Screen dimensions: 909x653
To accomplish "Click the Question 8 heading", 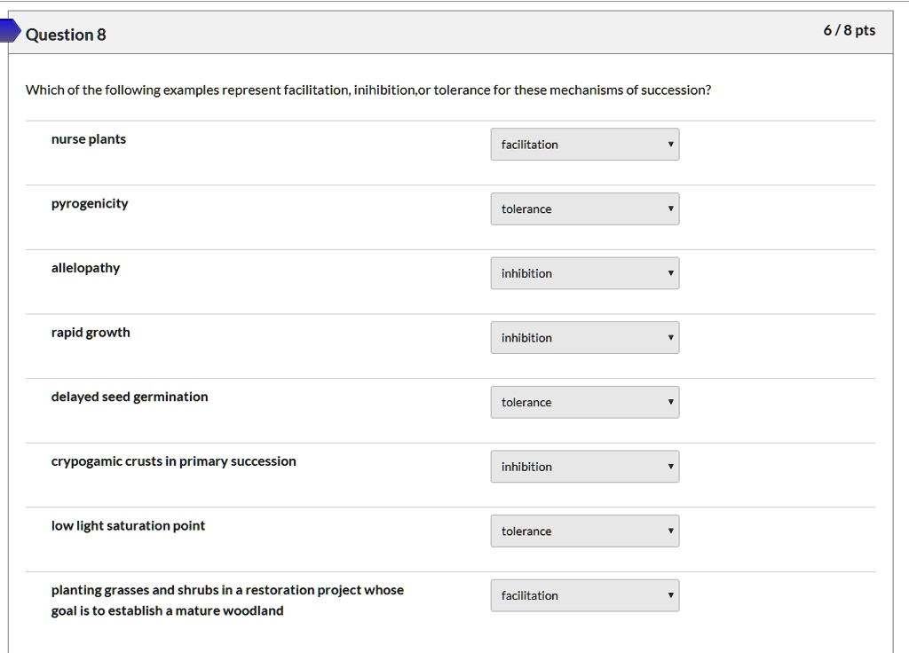I will (x=66, y=35).
